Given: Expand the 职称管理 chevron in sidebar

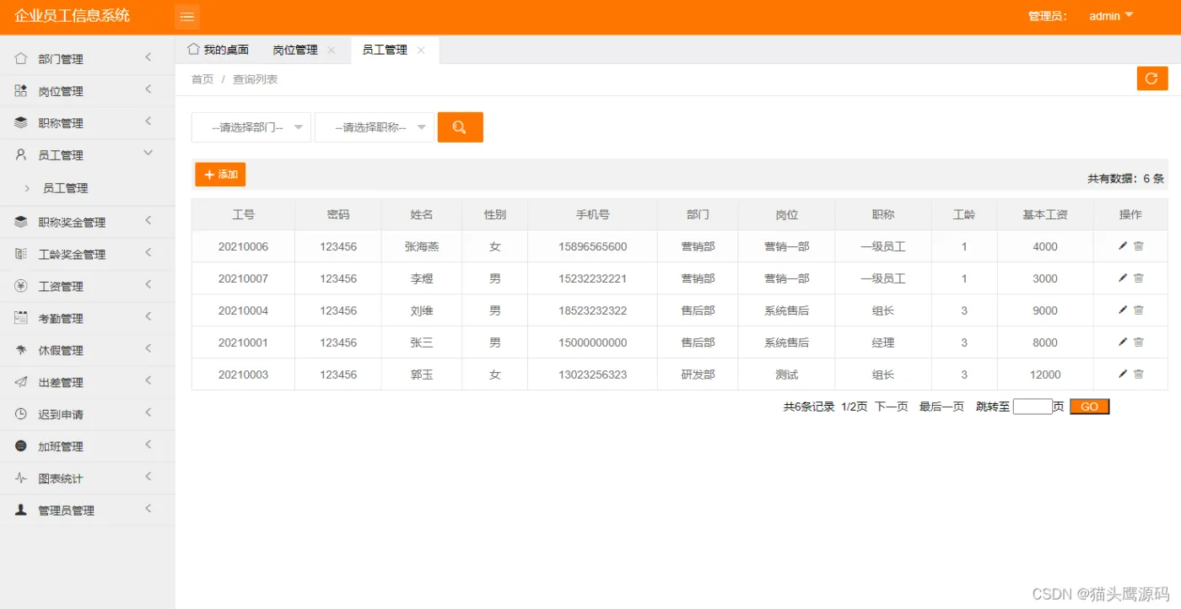Looking at the screenshot, I should point(148,121).
